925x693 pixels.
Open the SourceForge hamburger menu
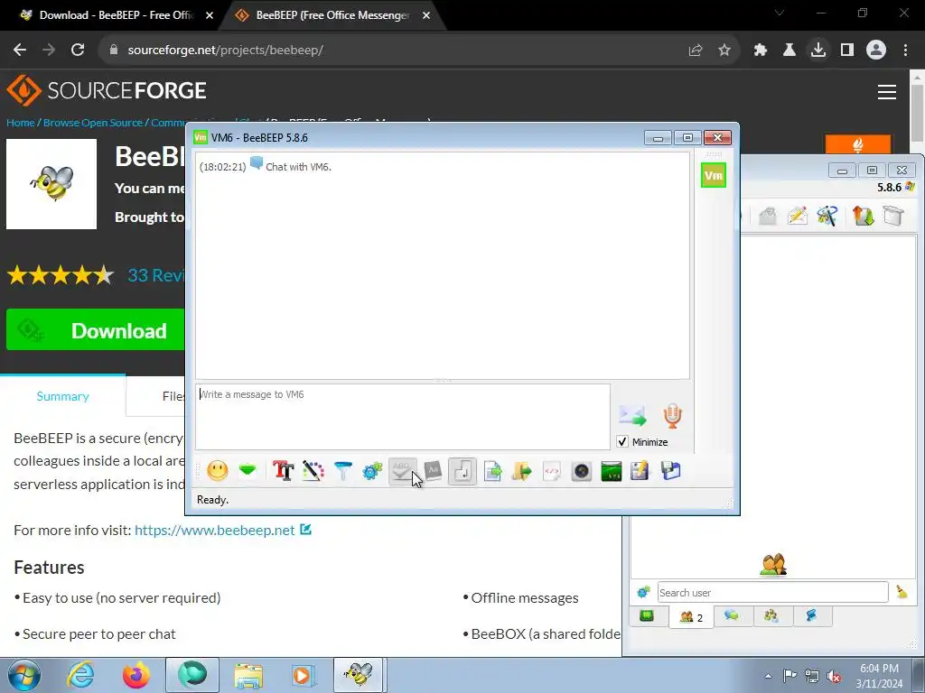point(887,92)
